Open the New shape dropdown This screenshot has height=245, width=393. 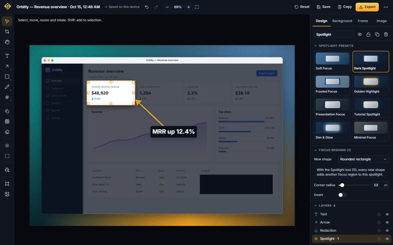(364, 159)
